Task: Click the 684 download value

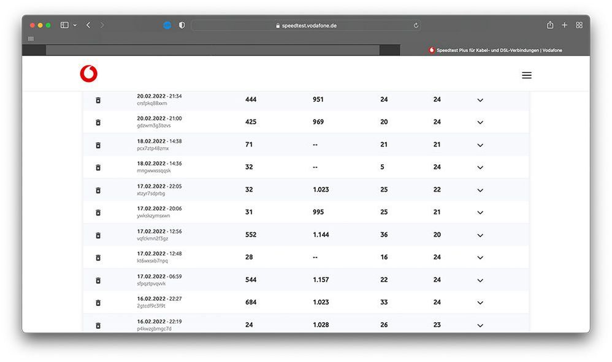Action: [x=251, y=302]
